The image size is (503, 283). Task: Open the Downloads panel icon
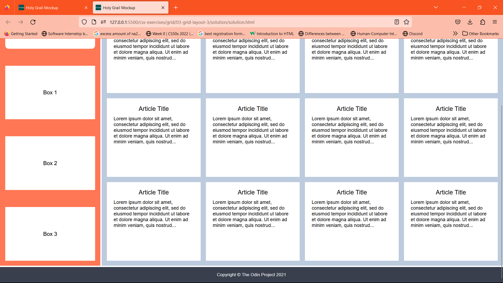tap(470, 22)
